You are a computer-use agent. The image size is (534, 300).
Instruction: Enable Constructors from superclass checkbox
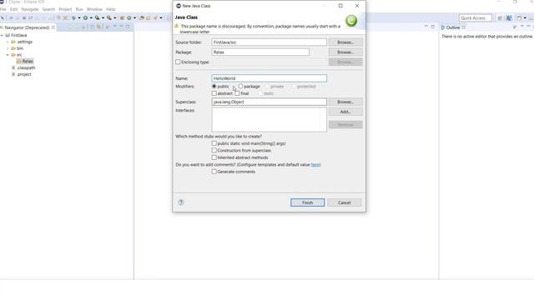point(214,150)
